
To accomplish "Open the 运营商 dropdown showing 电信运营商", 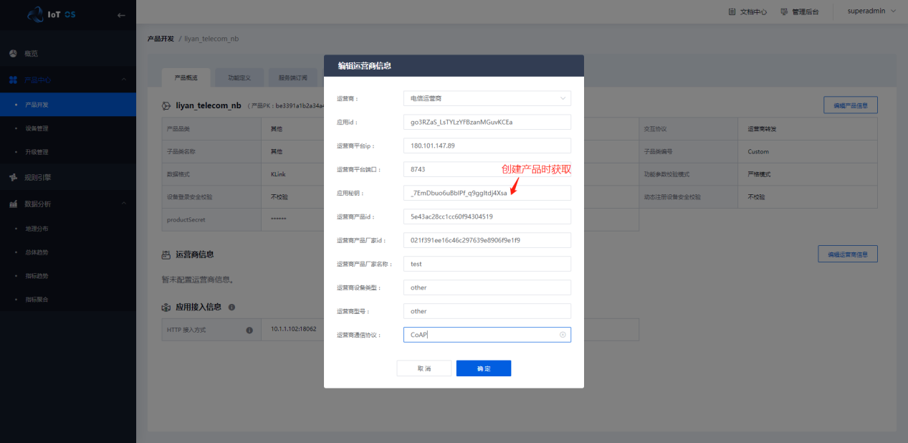I will 487,98.
